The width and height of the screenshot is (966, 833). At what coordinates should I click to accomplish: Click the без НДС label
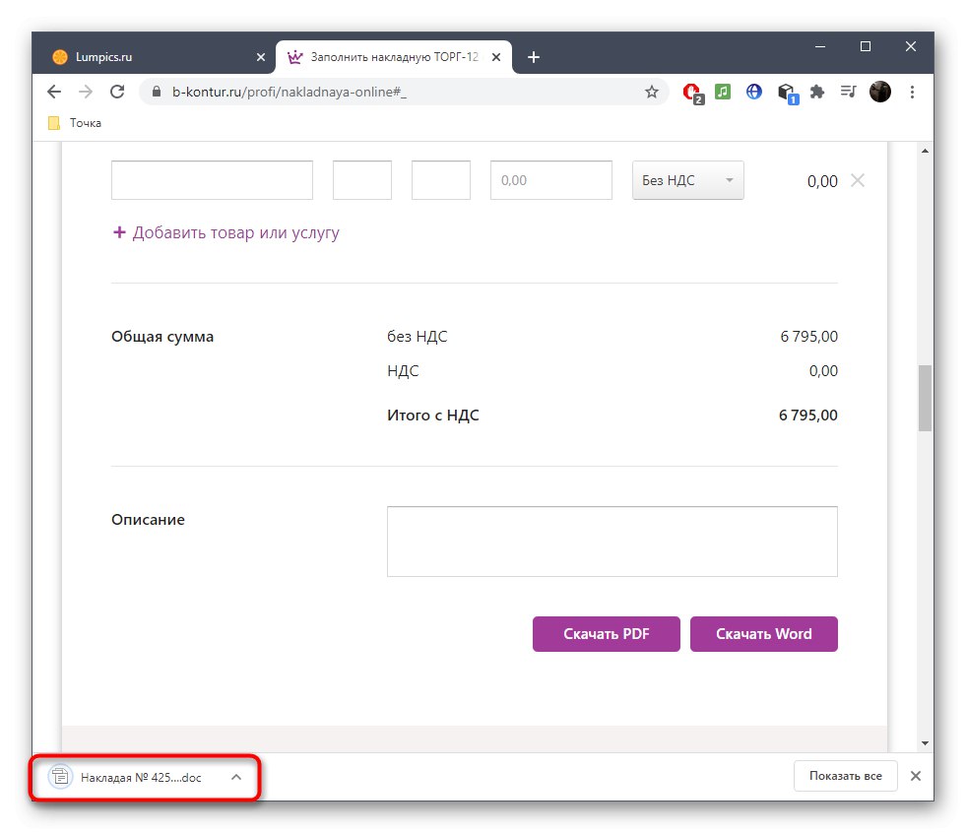coord(418,337)
